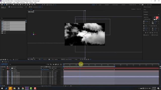This screenshot has width=161, height=90.
Task: Select the Rectangle shape tool
Action: (x=18, y=5)
